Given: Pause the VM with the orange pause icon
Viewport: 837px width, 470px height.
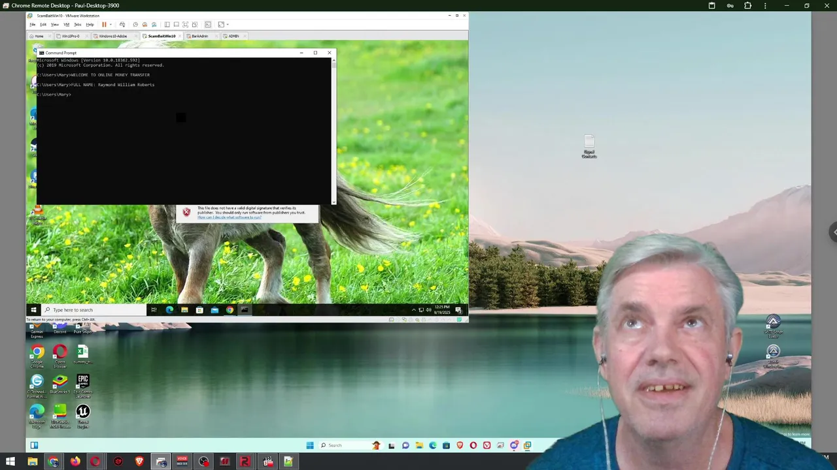Looking at the screenshot, I should coord(104,25).
